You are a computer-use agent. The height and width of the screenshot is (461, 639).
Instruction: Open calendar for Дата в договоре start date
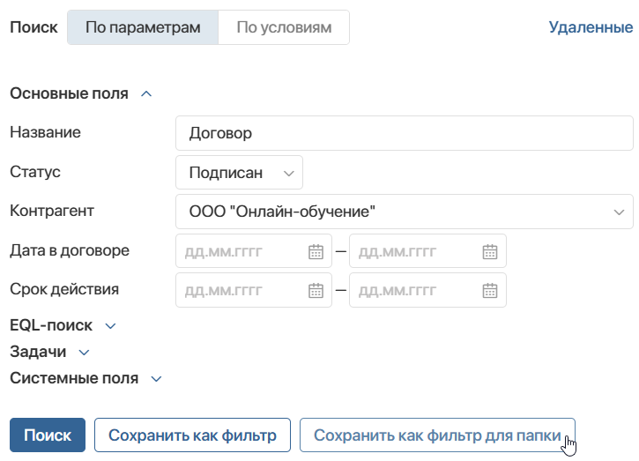pos(316,251)
